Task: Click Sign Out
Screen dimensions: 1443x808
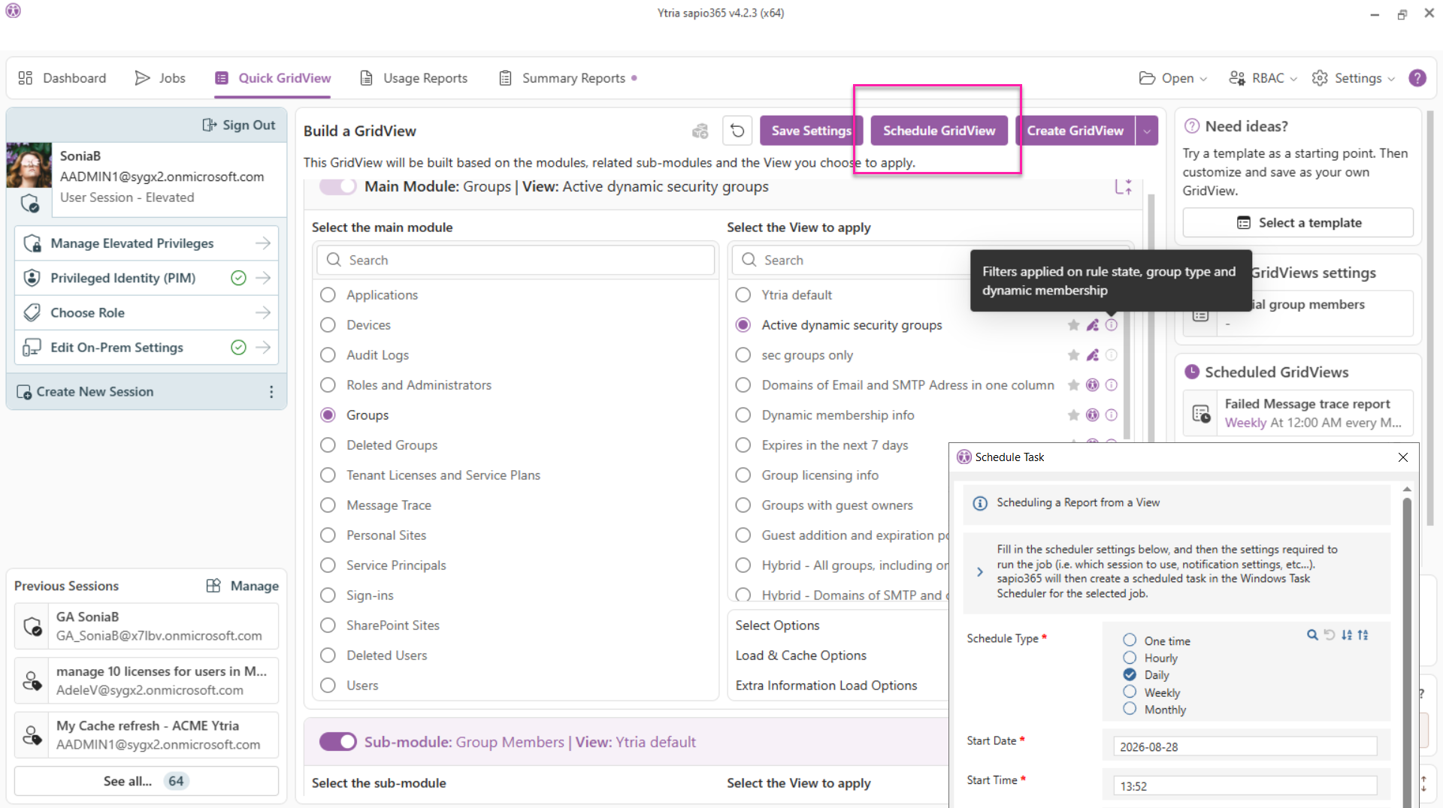Action: point(239,125)
